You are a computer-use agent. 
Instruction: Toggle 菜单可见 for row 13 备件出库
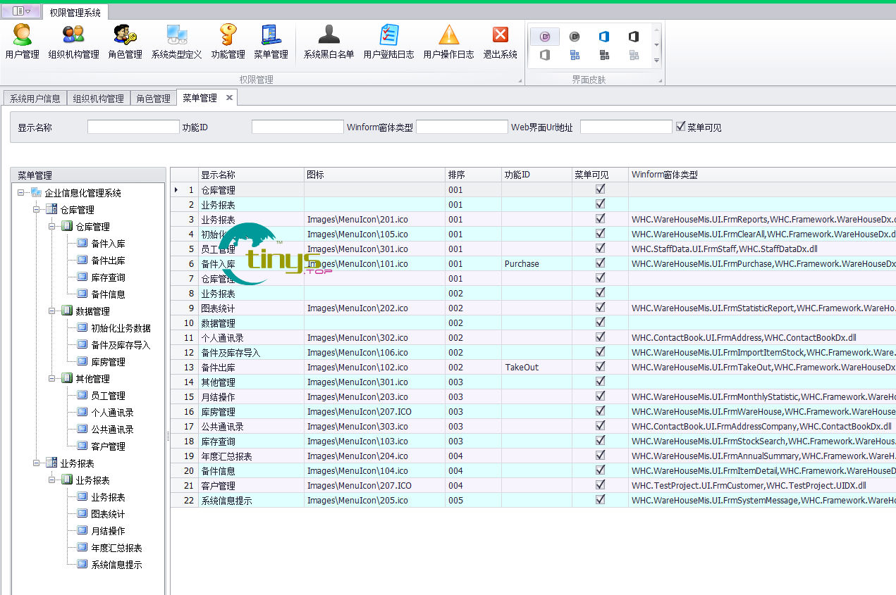pyautogui.click(x=600, y=367)
